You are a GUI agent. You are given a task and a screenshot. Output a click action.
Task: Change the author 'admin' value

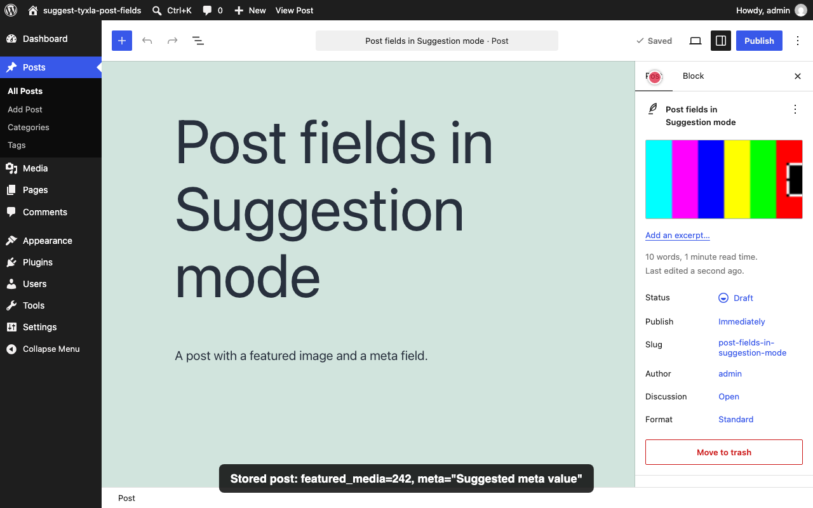pos(730,373)
